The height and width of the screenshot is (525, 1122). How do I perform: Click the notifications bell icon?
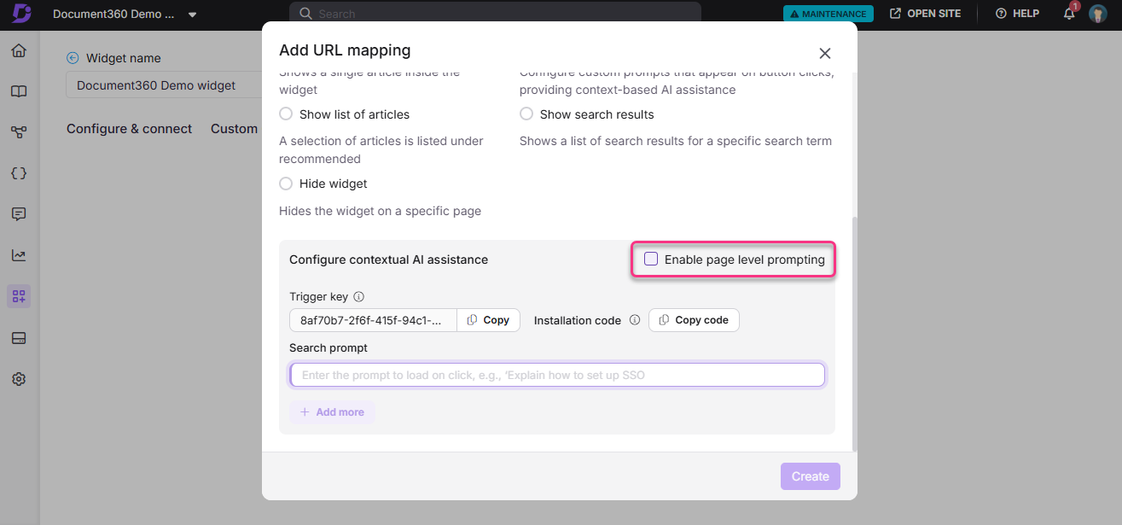(1069, 14)
